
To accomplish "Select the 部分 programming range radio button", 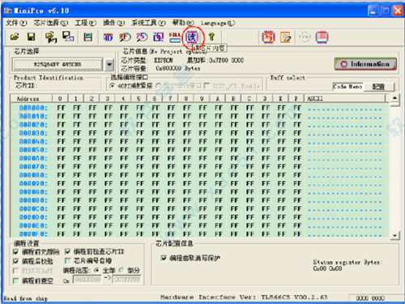I will coord(122,270).
